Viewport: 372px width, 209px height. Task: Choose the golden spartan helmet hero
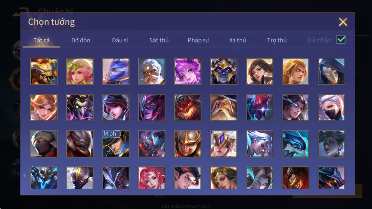point(188,144)
